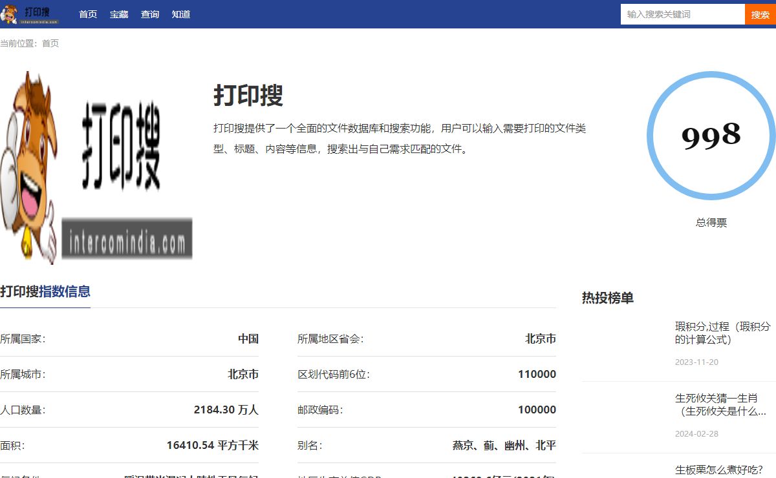The image size is (776, 478).
Task: Click the 所属城市 value 北京市
Action: (x=243, y=375)
